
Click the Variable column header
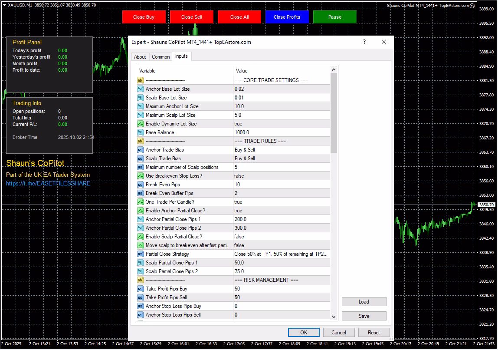click(184, 71)
